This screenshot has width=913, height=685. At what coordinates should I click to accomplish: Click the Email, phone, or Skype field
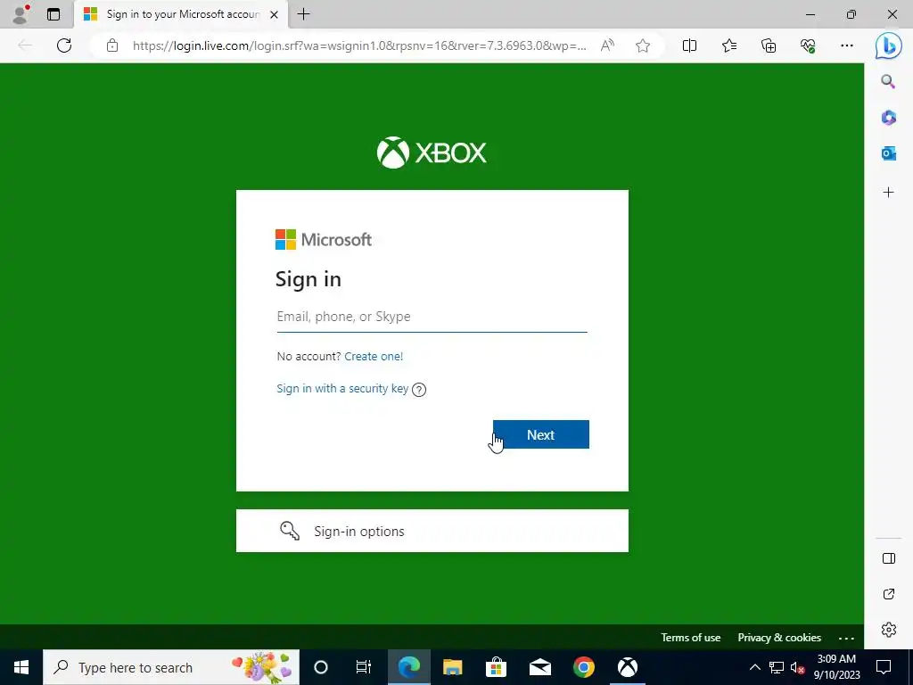432,317
